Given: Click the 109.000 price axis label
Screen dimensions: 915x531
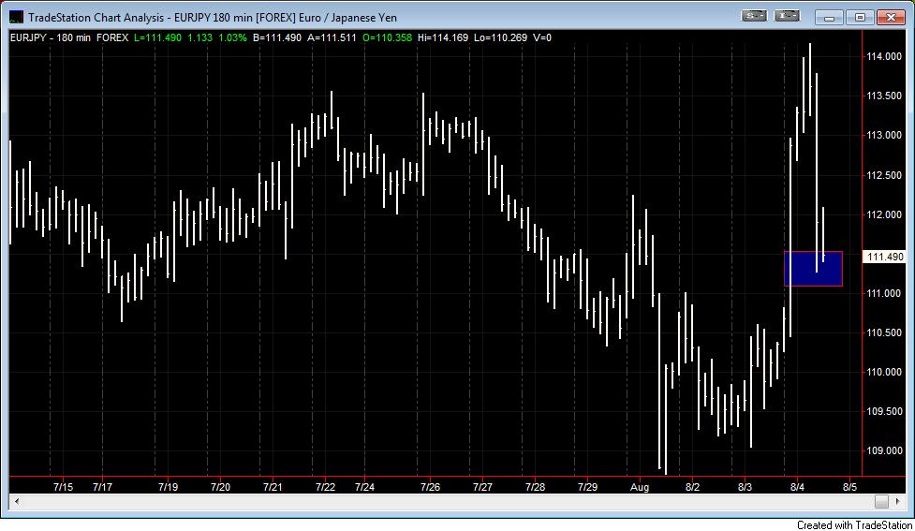Looking at the screenshot, I should coord(884,451).
